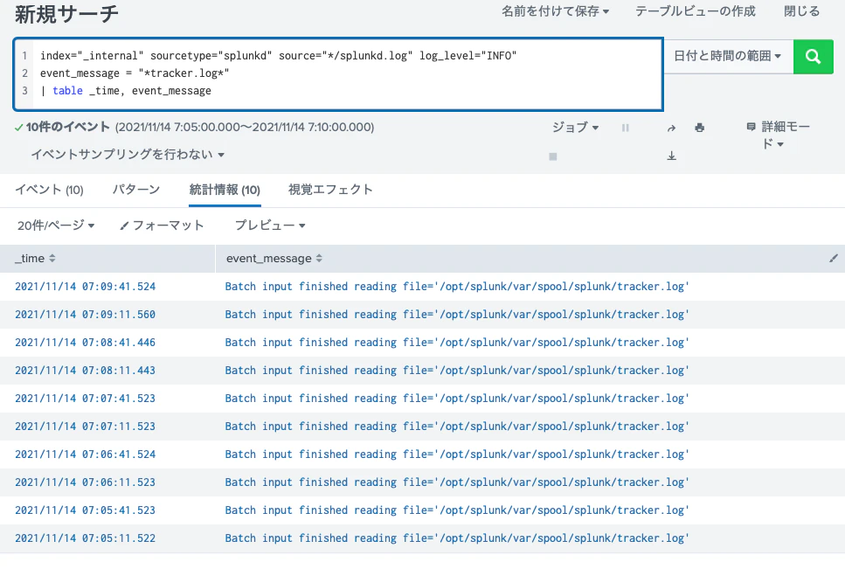Click the event_message in the 07:09:41.524 row
The image size is (845, 569).
point(457,287)
